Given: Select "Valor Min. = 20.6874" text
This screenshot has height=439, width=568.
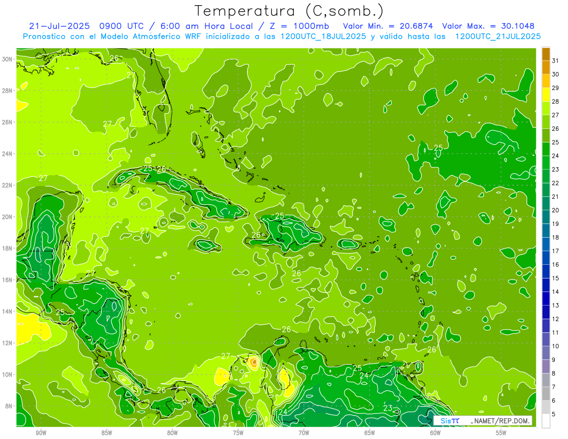Looking at the screenshot, I should (388, 26).
